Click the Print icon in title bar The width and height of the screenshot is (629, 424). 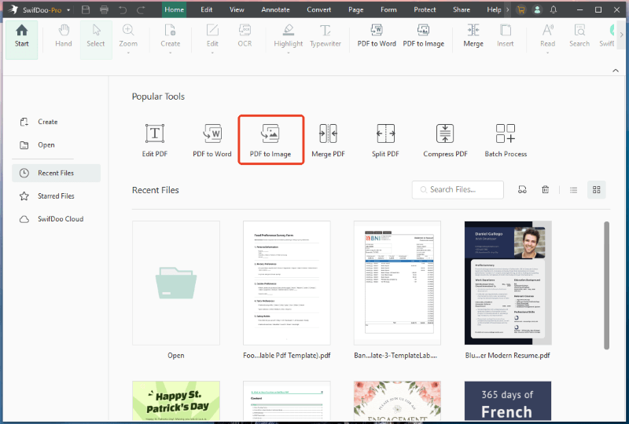coord(104,9)
